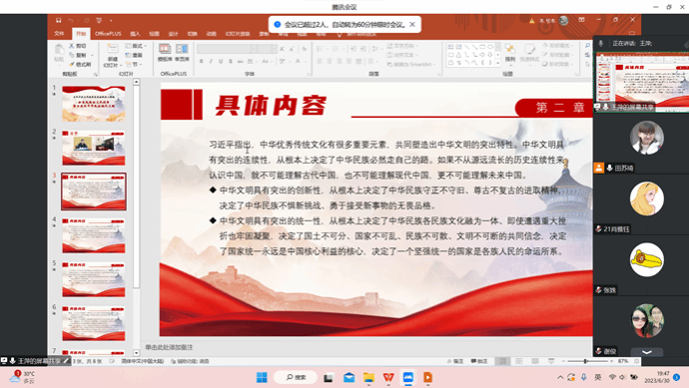Select slide 6 thumbnail

[x=94, y=323]
